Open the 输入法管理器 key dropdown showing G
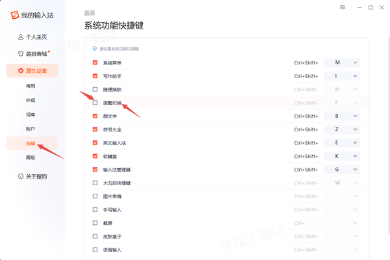The height and width of the screenshot is (260, 390). (x=342, y=170)
